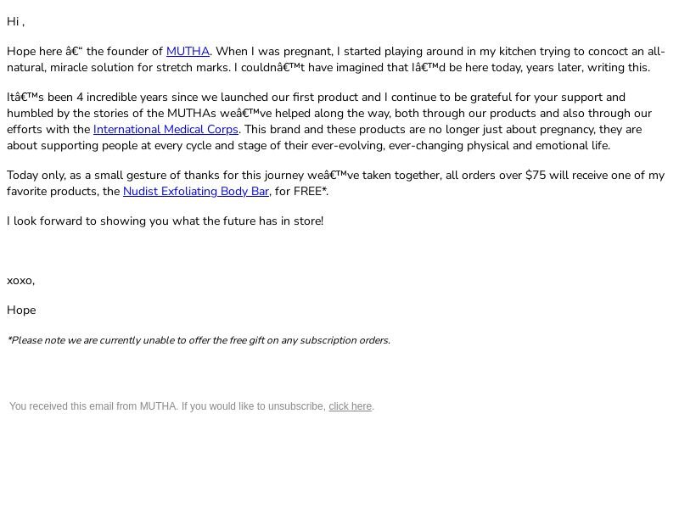Click the 'You received this email from MUTHA' text

[93, 406]
